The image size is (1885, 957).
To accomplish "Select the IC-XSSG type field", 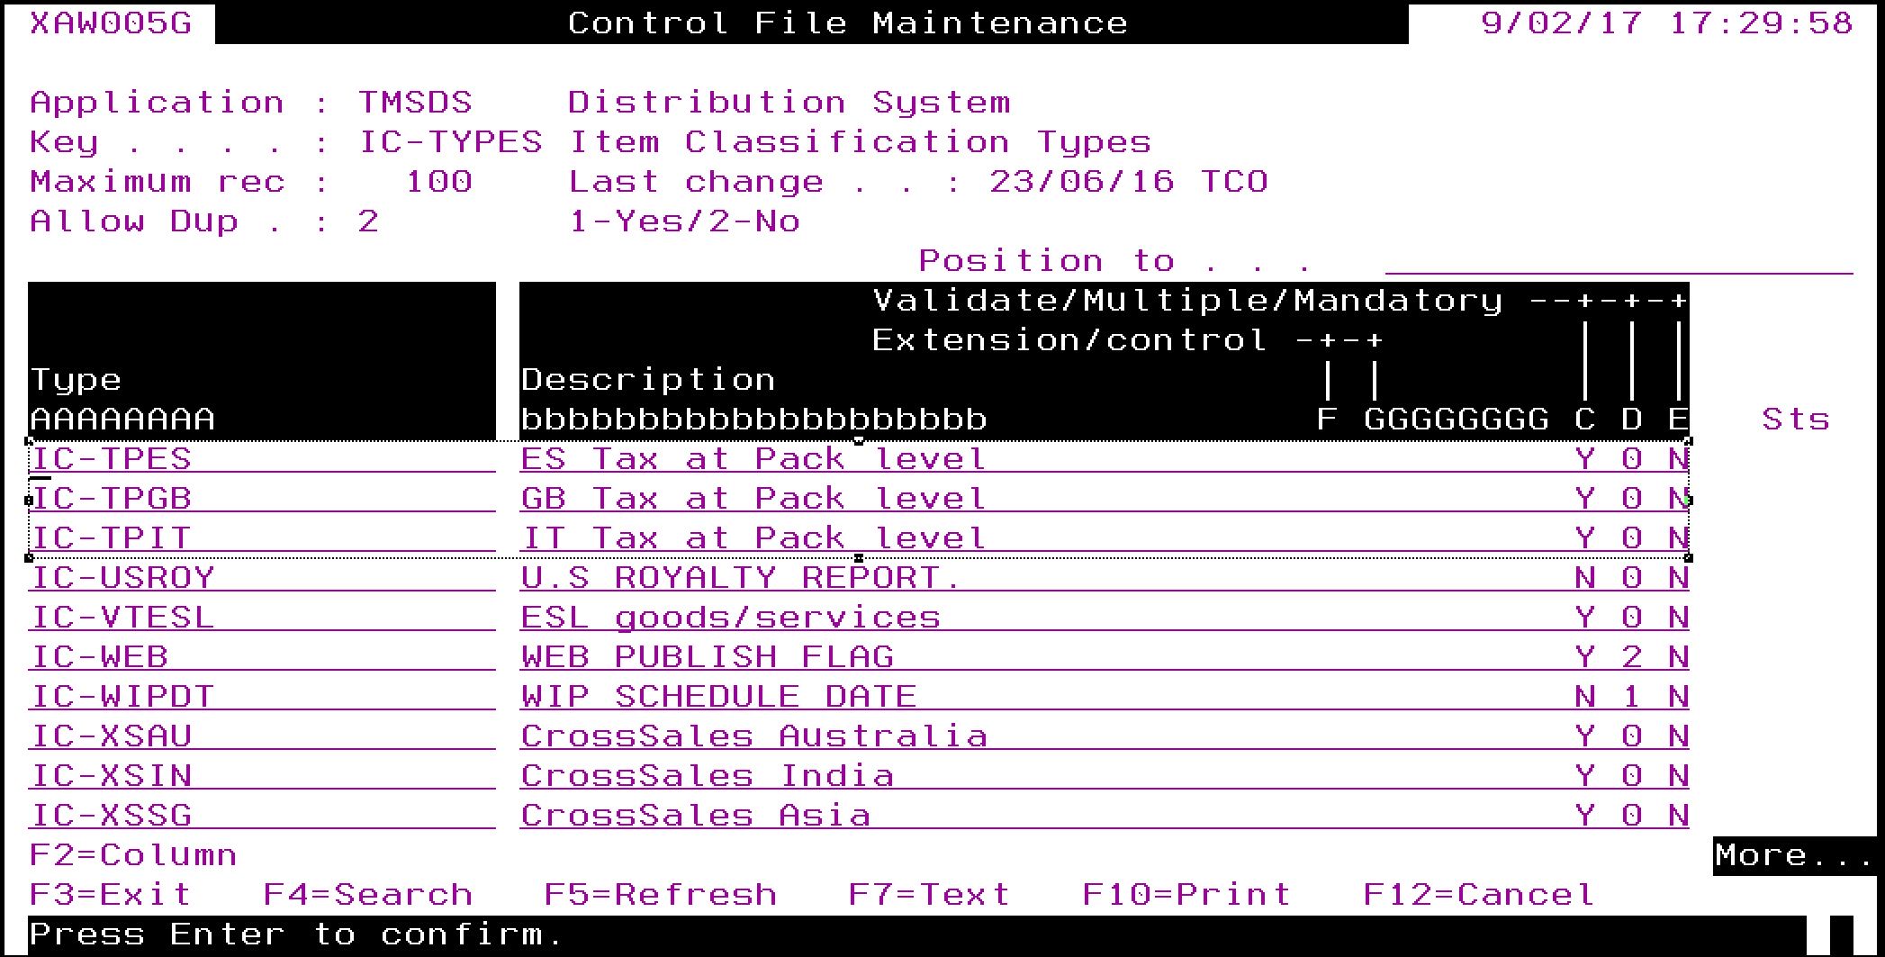I will [262, 815].
